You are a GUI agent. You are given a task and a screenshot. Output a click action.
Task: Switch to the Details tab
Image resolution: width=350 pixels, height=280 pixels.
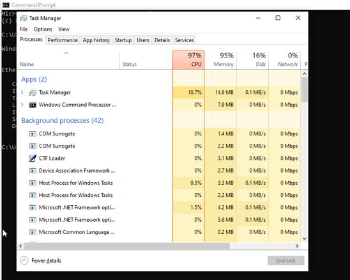click(162, 40)
